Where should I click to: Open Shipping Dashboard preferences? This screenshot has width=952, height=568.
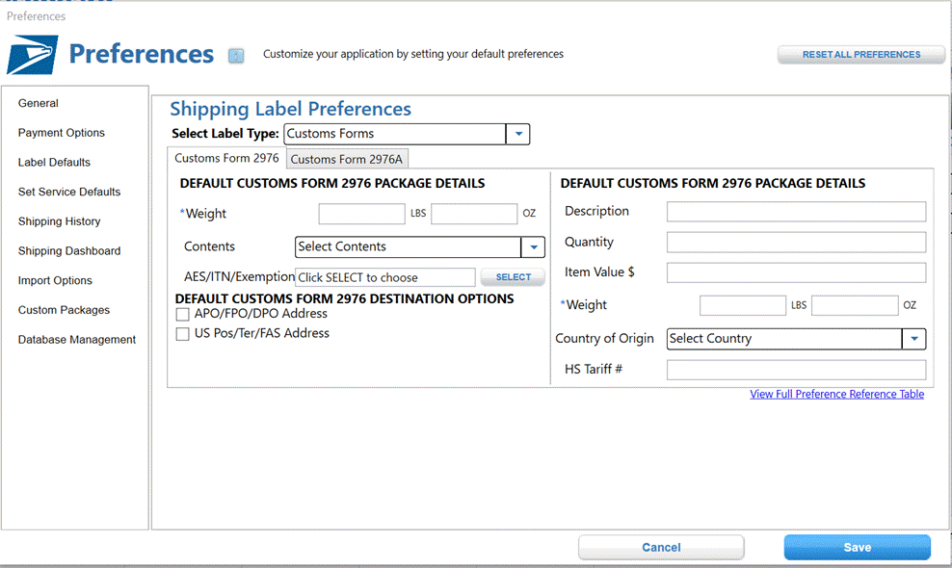pos(69,251)
